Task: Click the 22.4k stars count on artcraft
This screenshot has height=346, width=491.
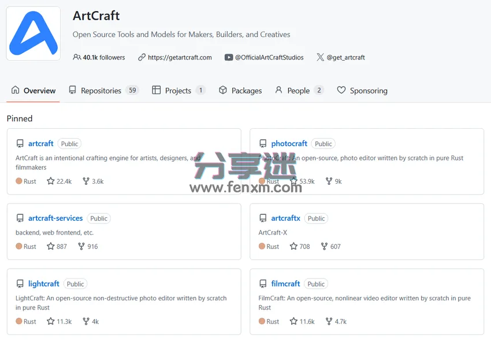Action: coord(59,181)
